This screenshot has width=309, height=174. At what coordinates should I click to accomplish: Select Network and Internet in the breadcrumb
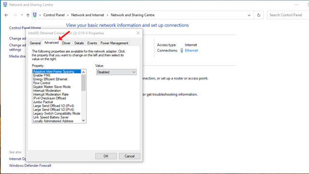[88, 15]
